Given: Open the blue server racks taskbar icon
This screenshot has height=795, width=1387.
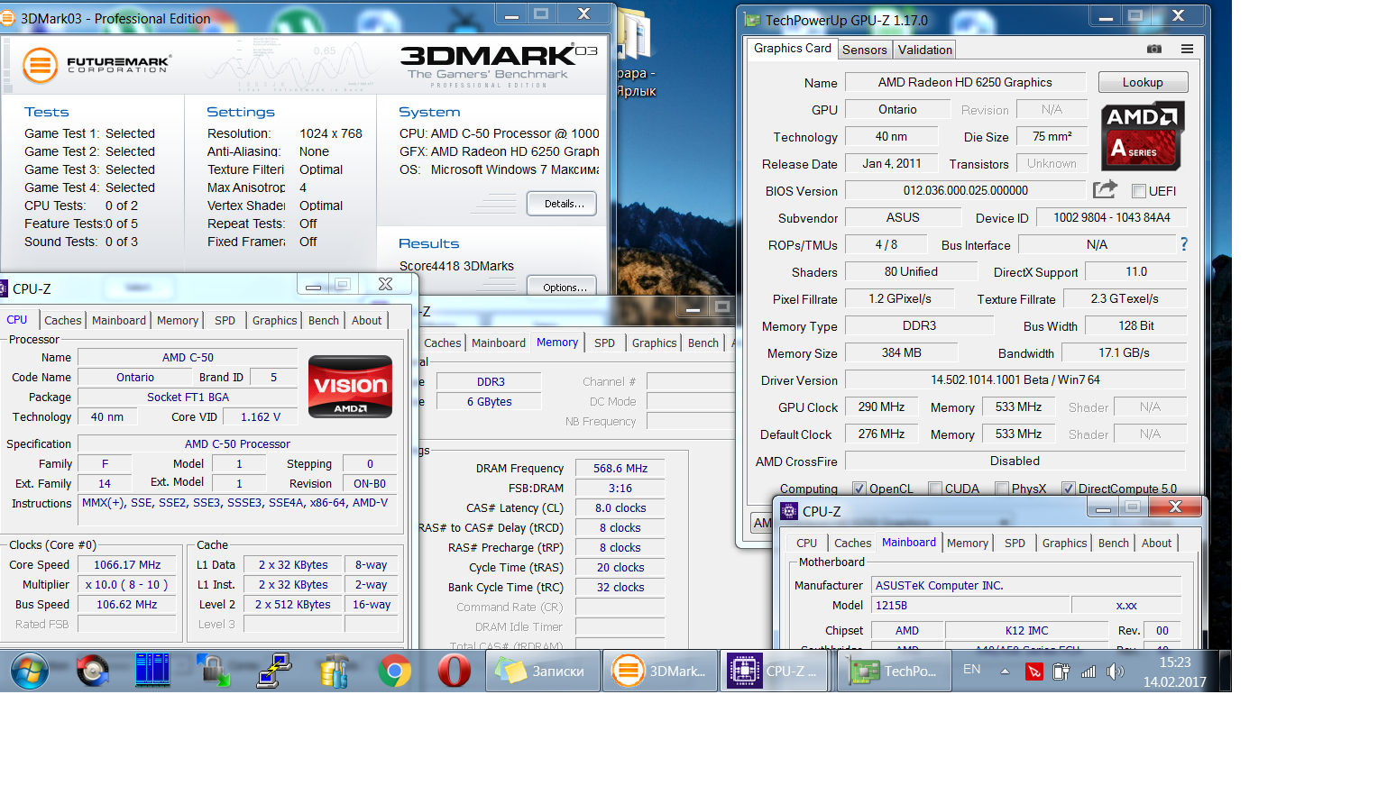Looking at the screenshot, I should (x=152, y=671).
